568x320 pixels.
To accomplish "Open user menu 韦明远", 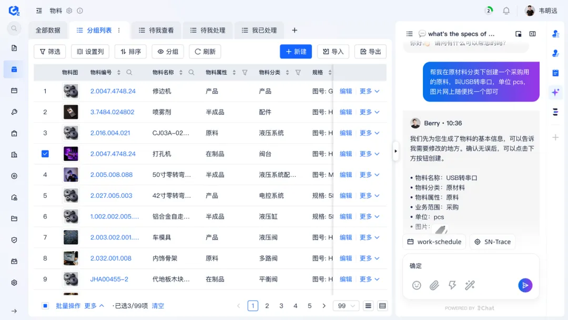I will 541,11.
